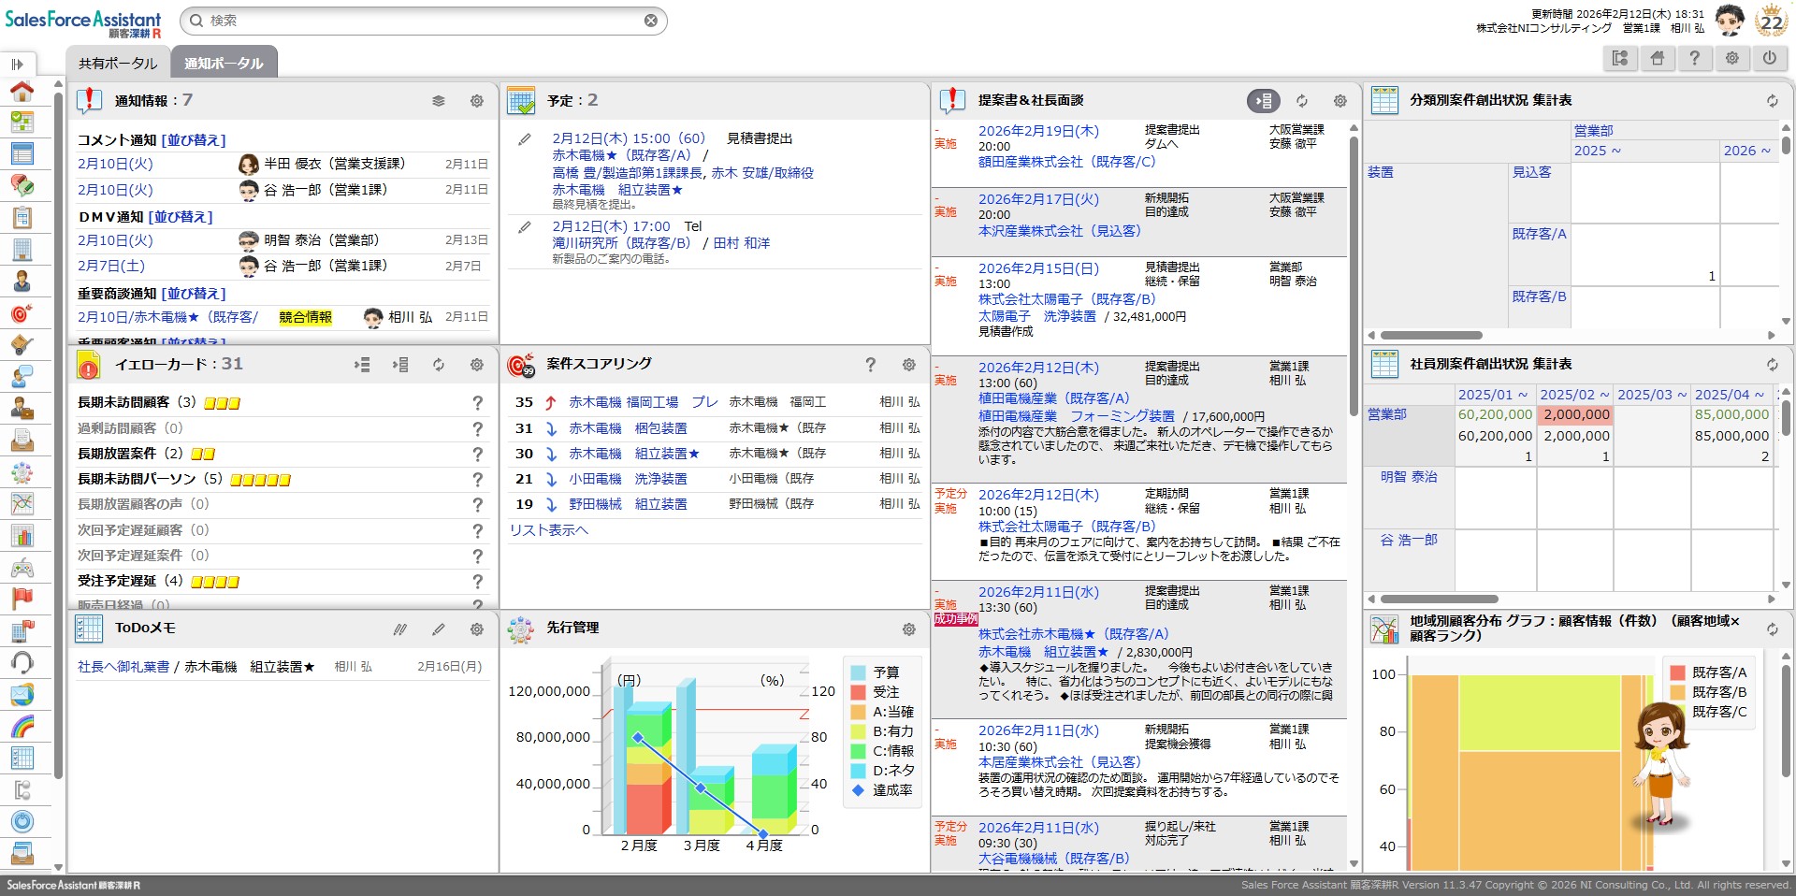The width and height of the screenshot is (1796, 896).
Task: Click the home icon in left sidebar
Action: [22, 91]
